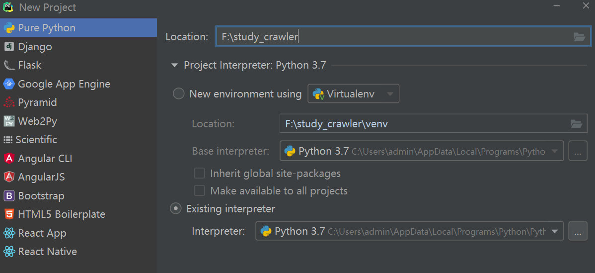Select New environment using radio button
Viewport: 595px width, 273px height.
(178, 93)
